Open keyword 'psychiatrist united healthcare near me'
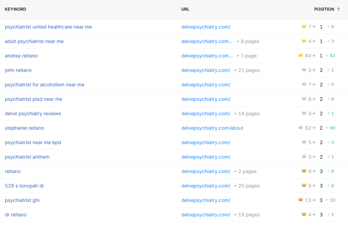The image size is (348, 226). click(x=49, y=27)
